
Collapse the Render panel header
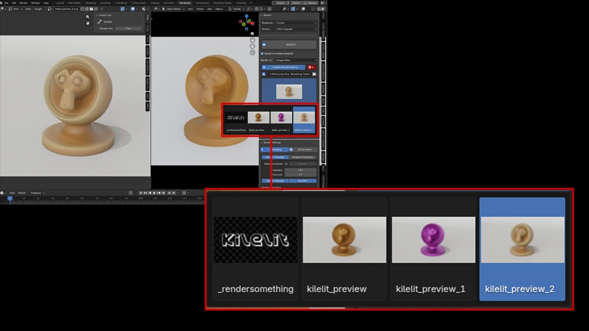[289, 15]
